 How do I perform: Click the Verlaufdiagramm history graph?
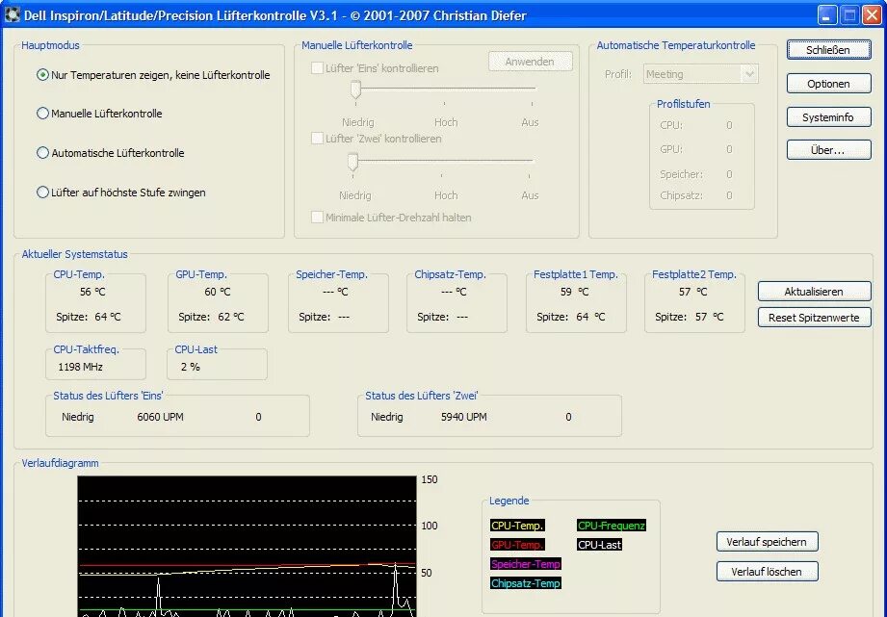tap(247, 547)
